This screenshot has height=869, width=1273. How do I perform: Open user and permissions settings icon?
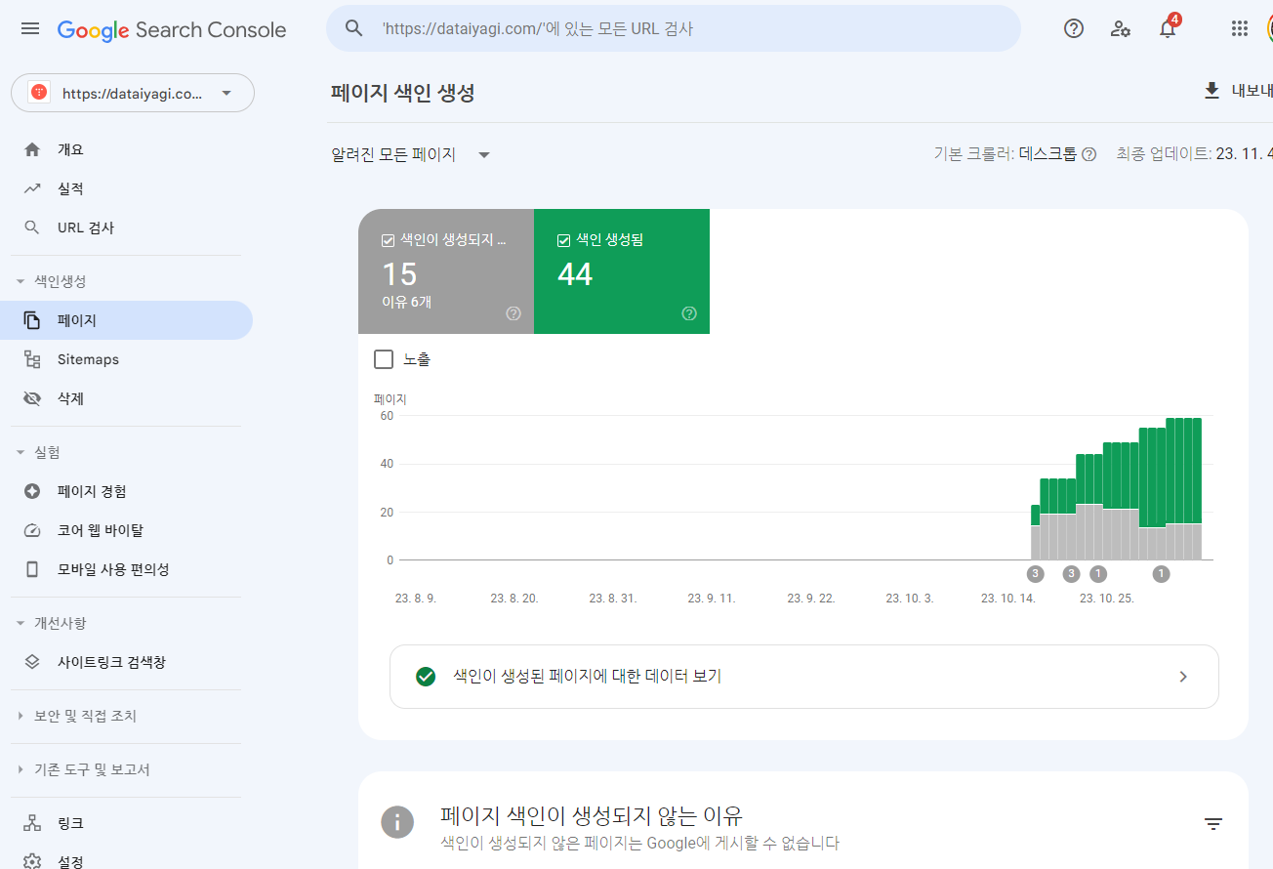click(1121, 29)
